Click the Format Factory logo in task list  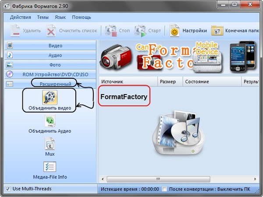(x=178, y=132)
